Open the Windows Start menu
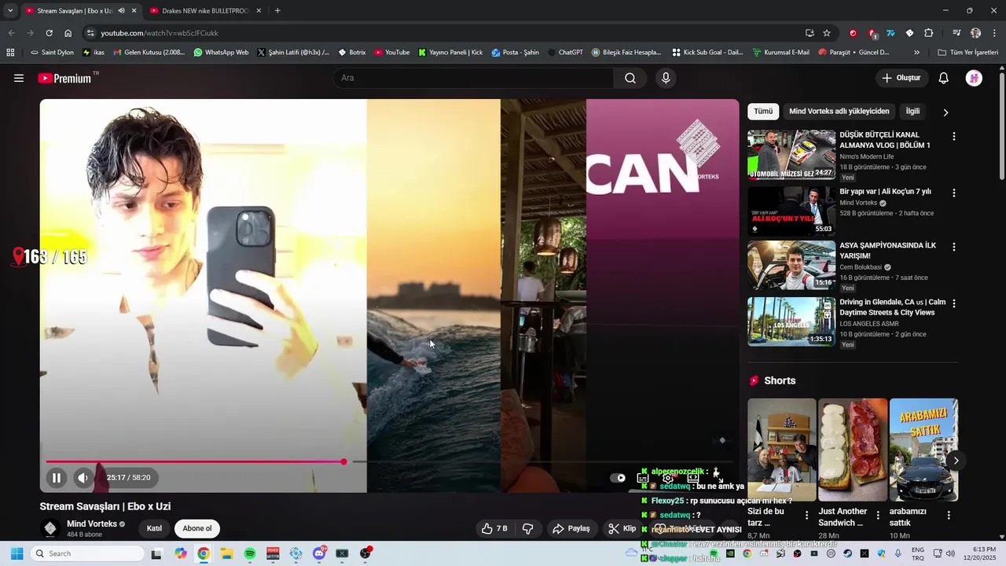 (17, 553)
